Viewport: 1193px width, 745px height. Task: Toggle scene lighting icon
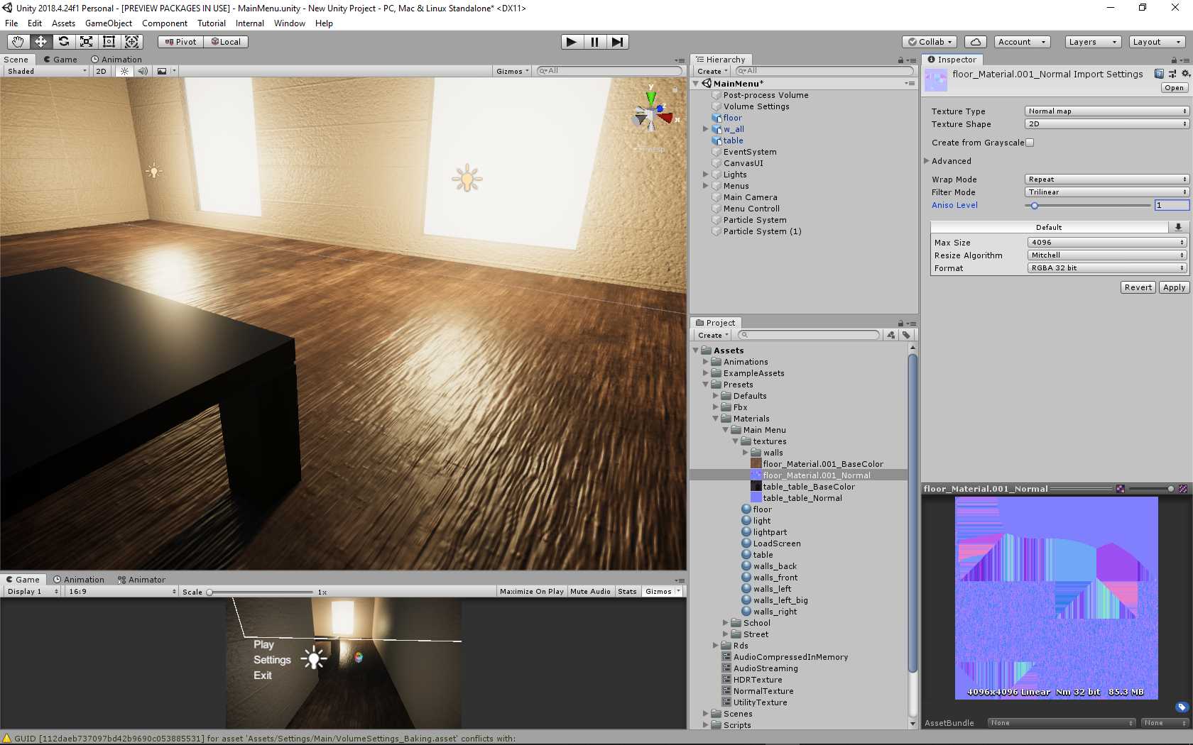[x=125, y=71]
